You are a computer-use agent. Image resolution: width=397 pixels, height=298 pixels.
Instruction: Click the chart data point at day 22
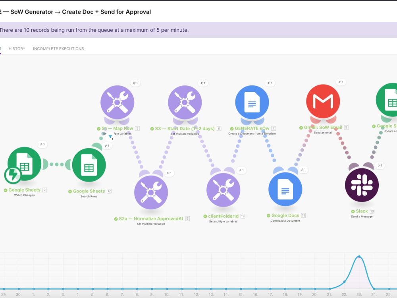click(x=344, y=282)
